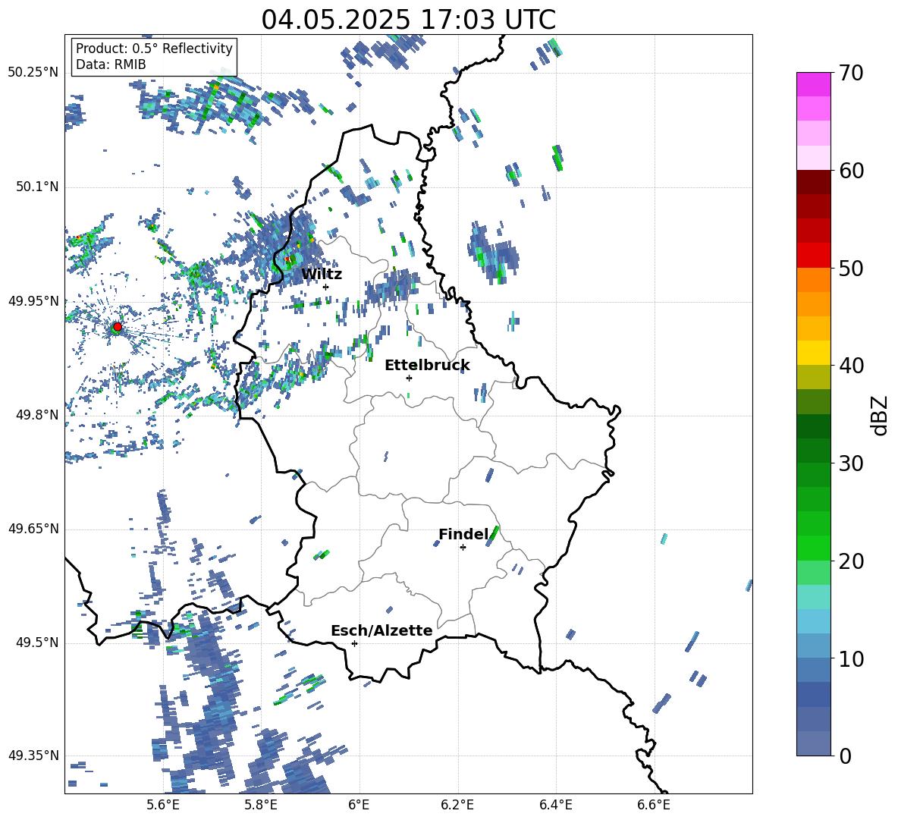Click the 10 tick label on colorbar
The height and width of the screenshot is (820, 898).
(x=851, y=658)
